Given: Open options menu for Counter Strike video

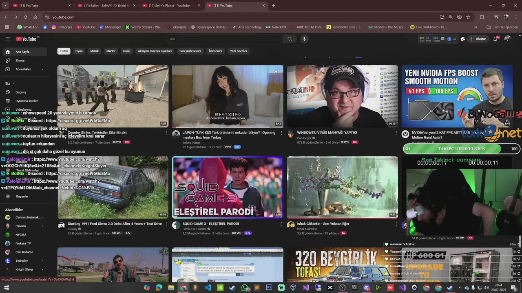Looking at the screenshot, I should tap(166, 133).
